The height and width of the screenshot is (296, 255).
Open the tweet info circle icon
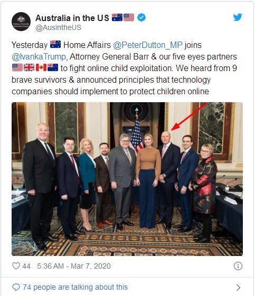[238, 266]
